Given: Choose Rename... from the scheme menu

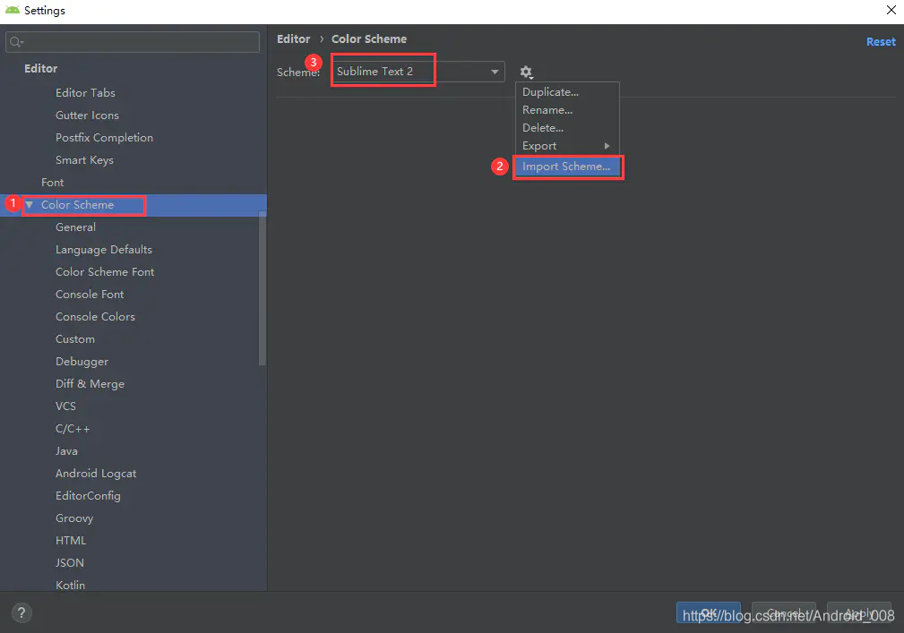Looking at the screenshot, I should coord(567,109).
